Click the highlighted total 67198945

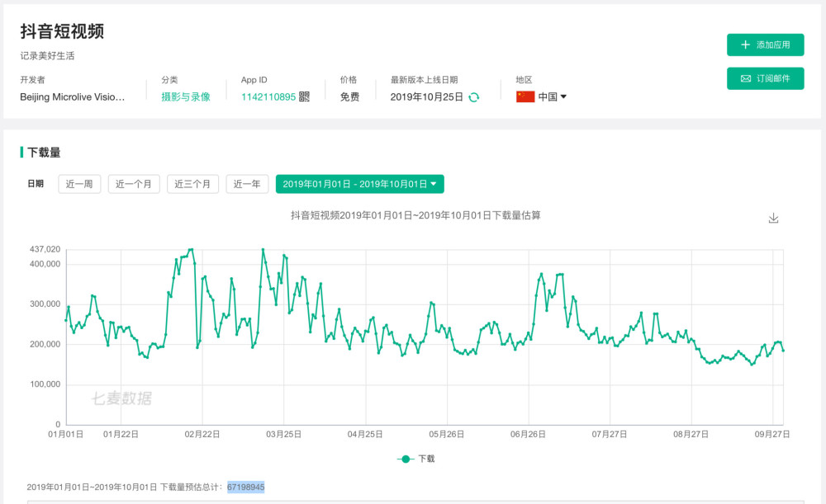(246, 488)
